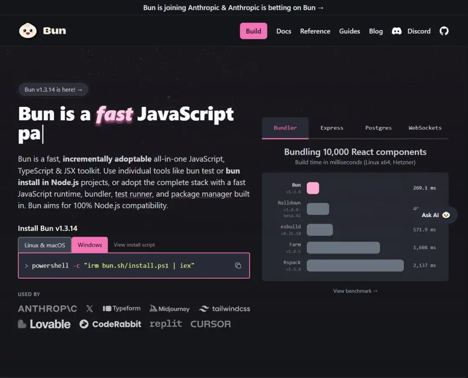
Task: Click the esbuild benchmark bar
Action: pyautogui.click(x=320, y=230)
